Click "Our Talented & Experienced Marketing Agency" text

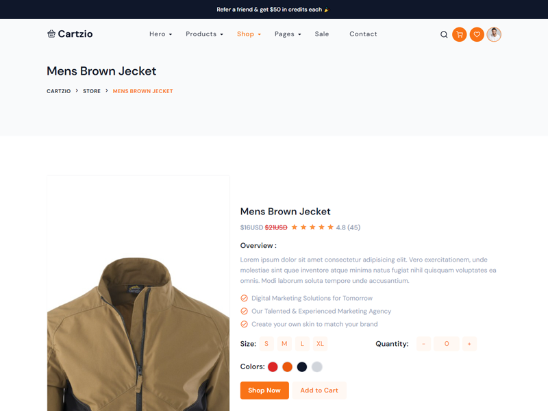321,311
